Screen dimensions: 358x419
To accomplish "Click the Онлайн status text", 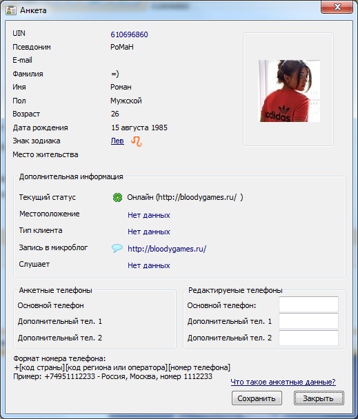I will point(185,197).
